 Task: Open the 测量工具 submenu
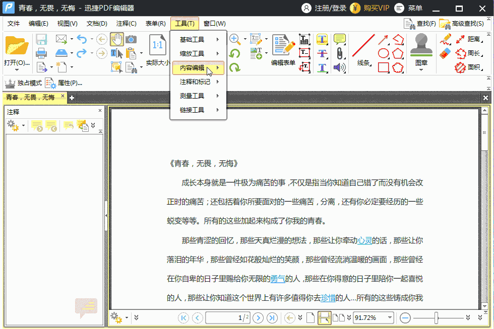click(198, 96)
